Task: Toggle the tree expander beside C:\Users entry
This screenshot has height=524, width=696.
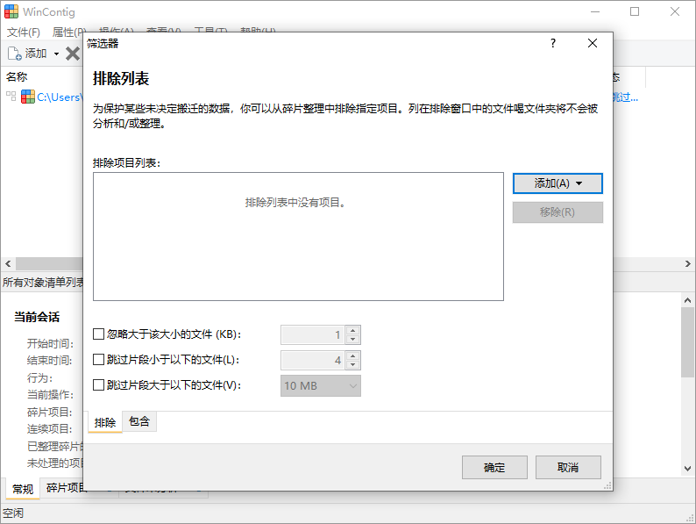Action: coord(11,96)
